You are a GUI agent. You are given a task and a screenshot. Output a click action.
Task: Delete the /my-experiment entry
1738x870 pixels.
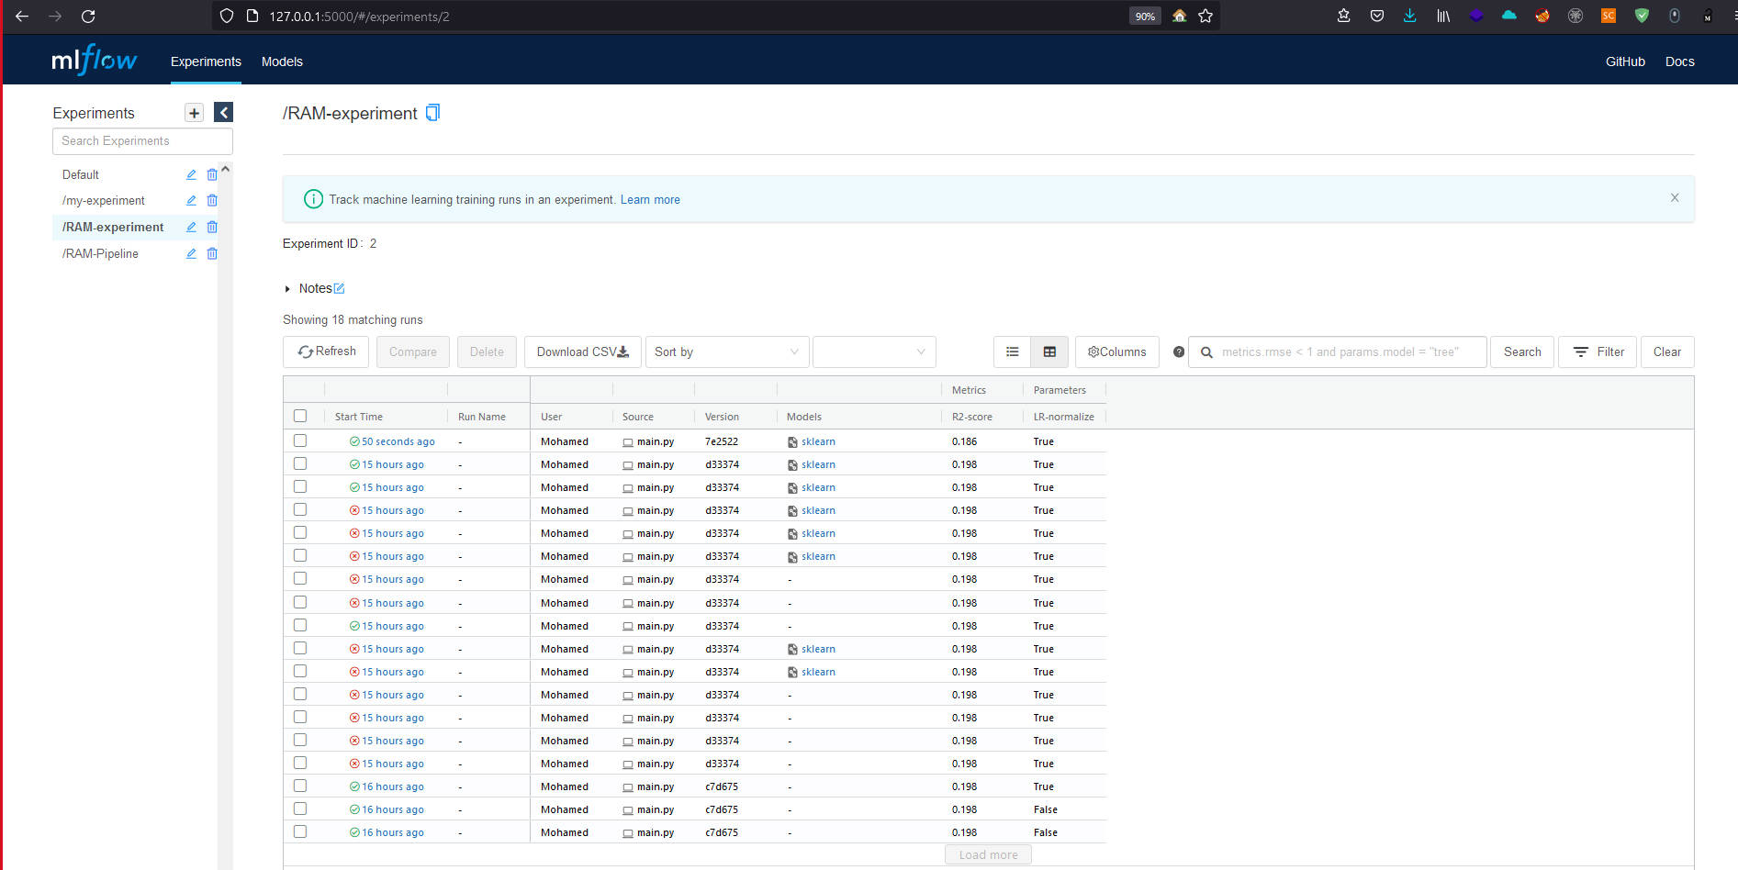[212, 200]
